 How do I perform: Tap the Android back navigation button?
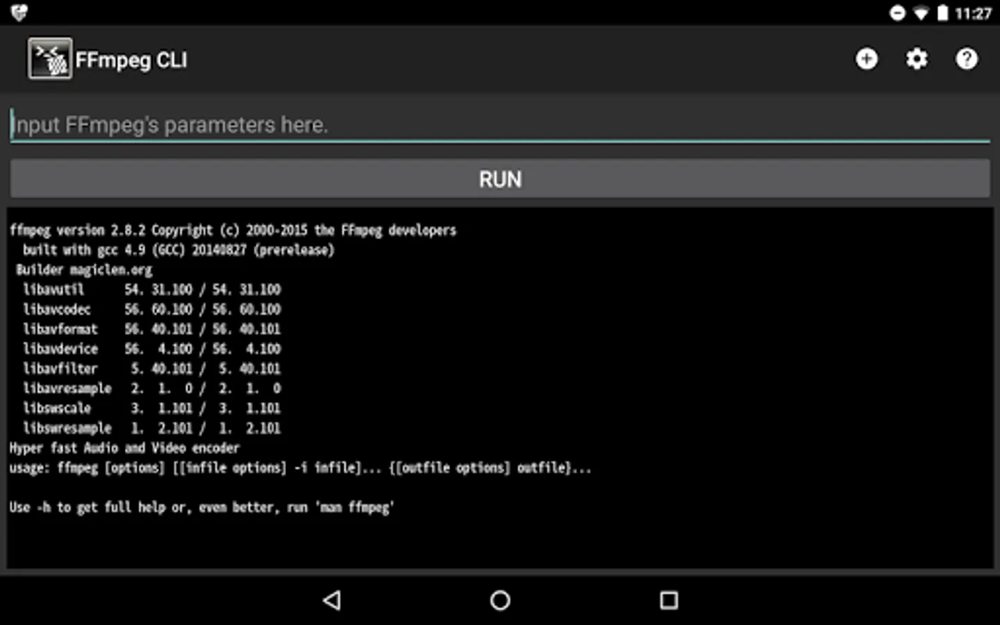pyautogui.click(x=332, y=600)
